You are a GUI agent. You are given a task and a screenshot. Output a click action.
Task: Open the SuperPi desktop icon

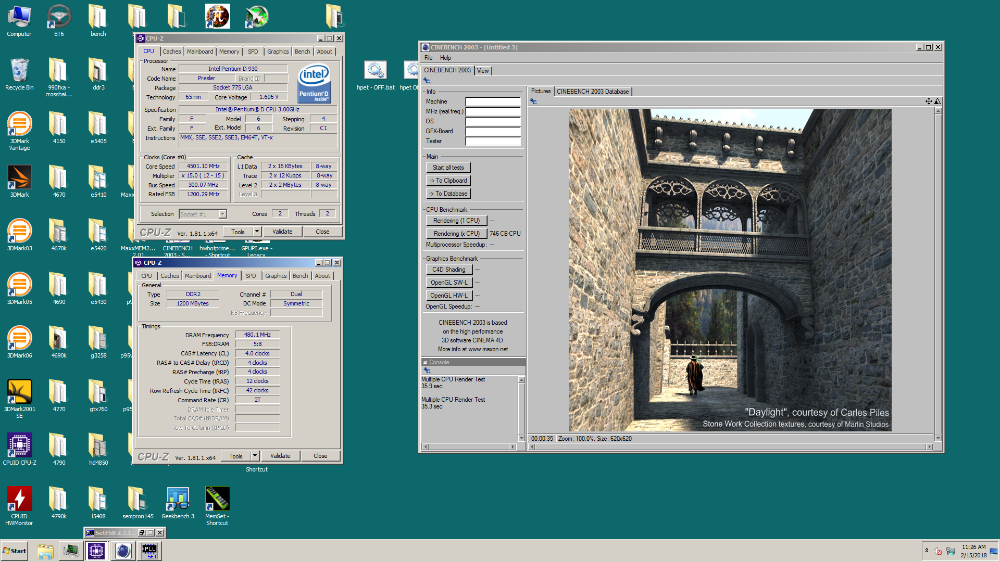[x=217, y=17]
